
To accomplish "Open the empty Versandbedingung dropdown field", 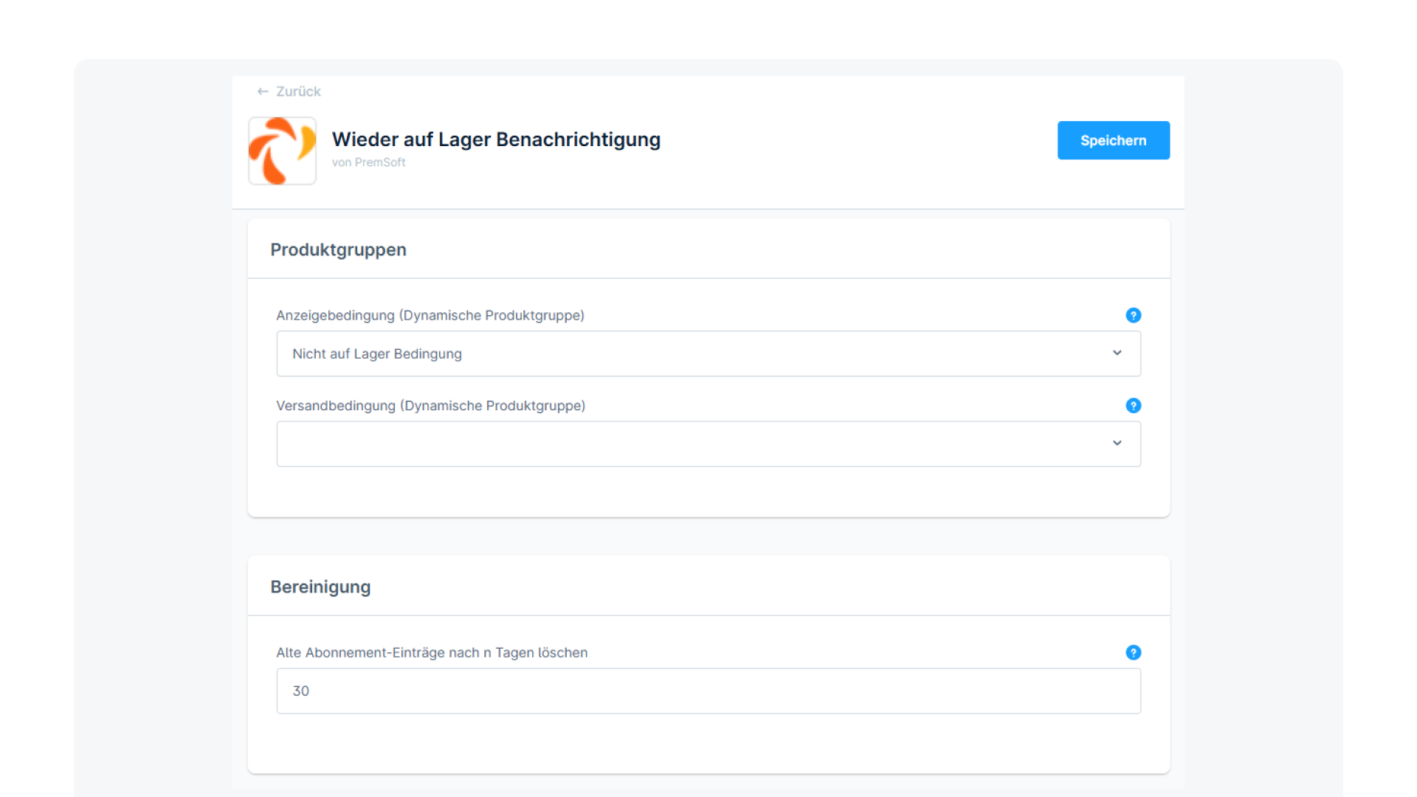I will point(694,444).
